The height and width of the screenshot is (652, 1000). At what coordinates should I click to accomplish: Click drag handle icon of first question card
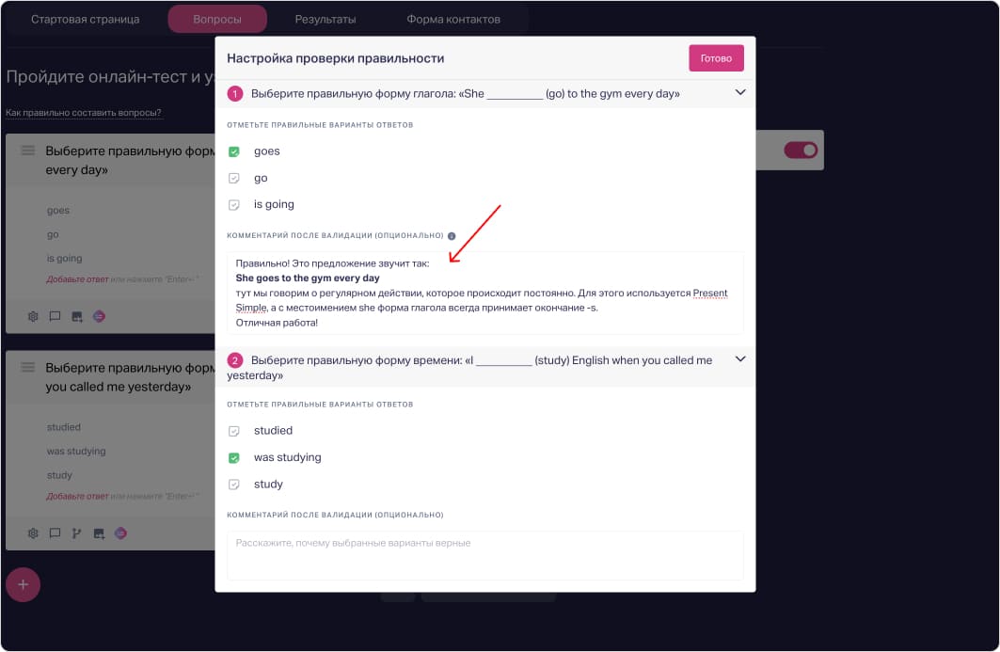click(28, 151)
